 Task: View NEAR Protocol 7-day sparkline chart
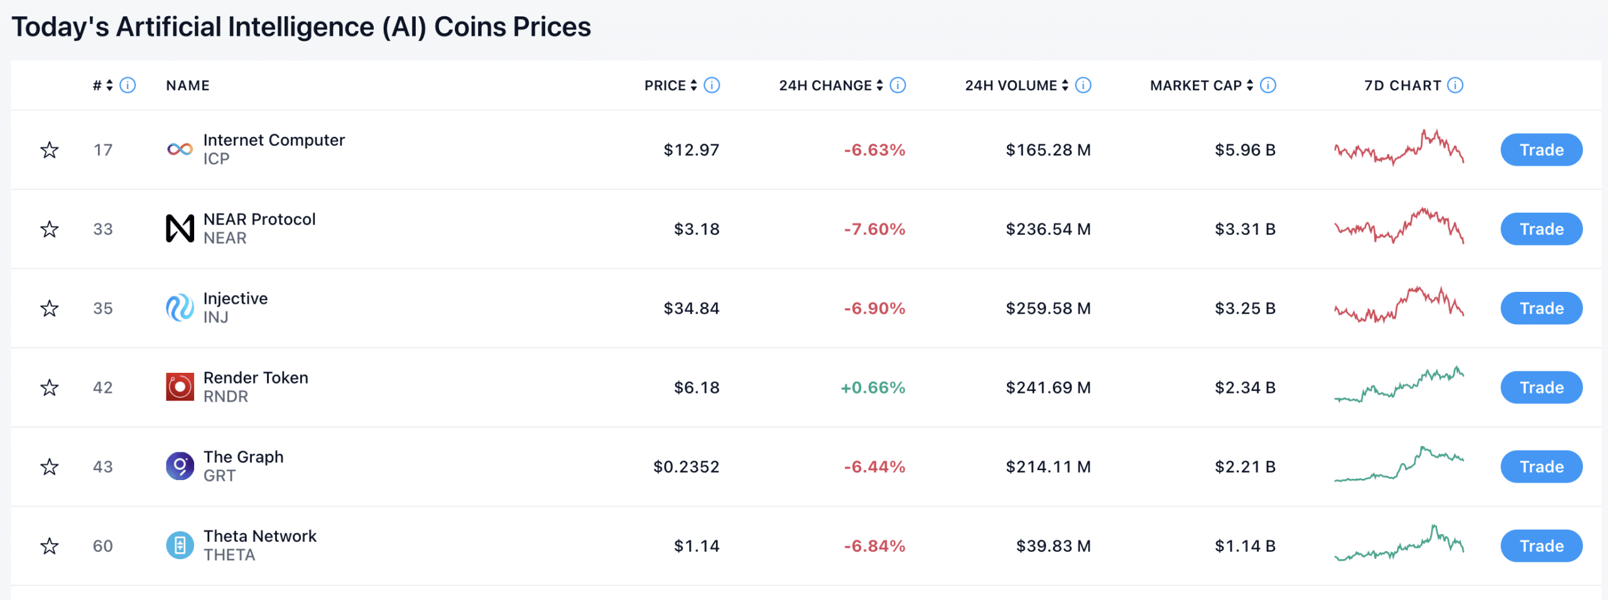[x=1399, y=226]
